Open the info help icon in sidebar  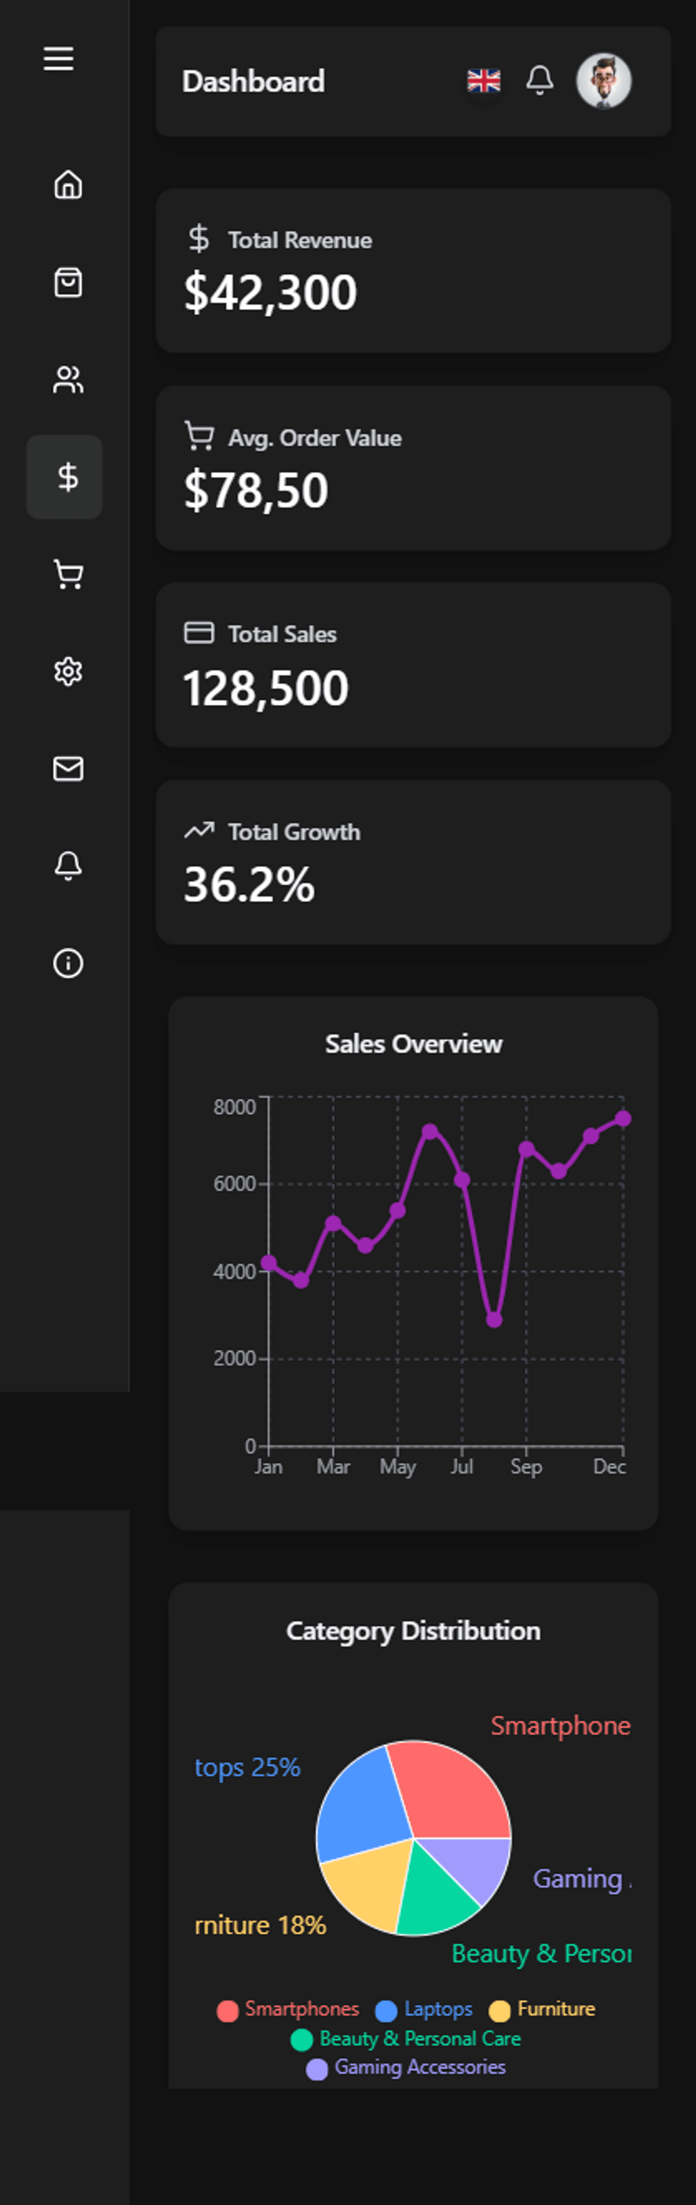point(67,963)
